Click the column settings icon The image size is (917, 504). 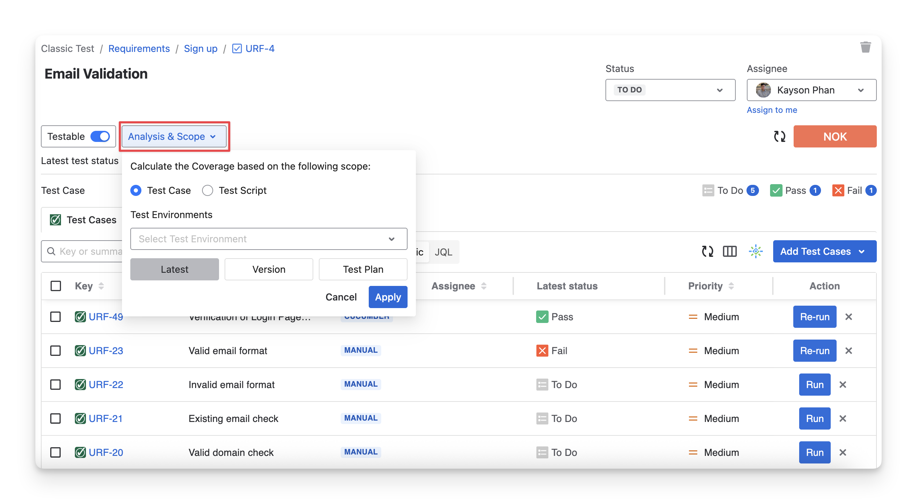coord(730,251)
